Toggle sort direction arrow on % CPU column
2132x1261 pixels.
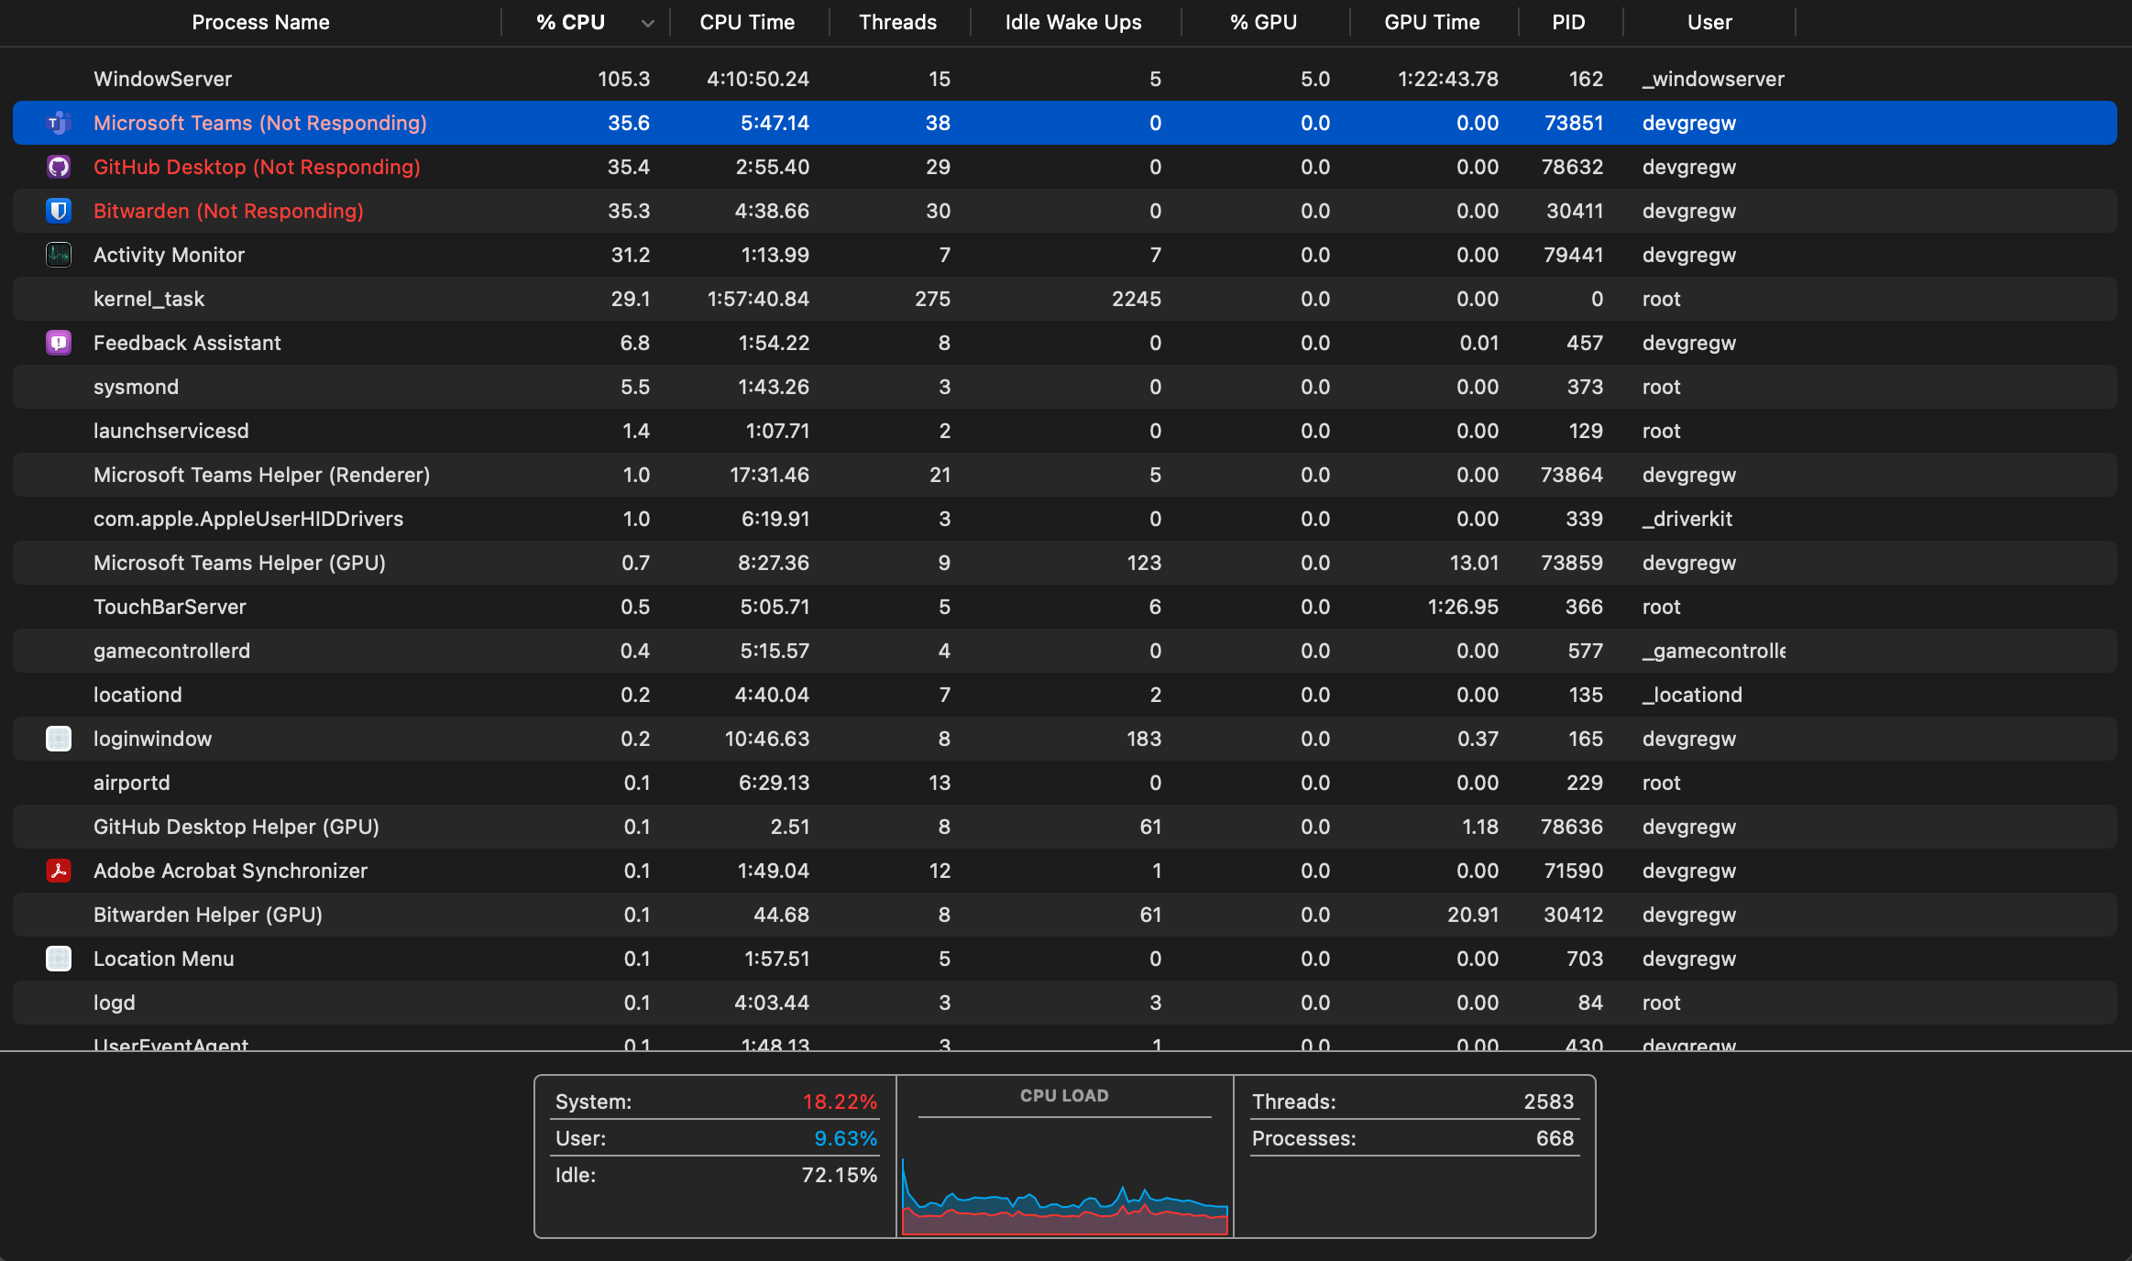click(x=648, y=23)
